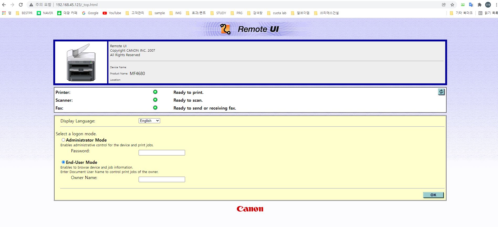Image resolution: width=498 pixels, height=227 pixels.
Task: Open the BESTPR bookmark folder
Action: click(x=24, y=13)
